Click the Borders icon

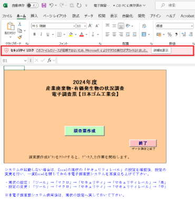click(60, 34)
